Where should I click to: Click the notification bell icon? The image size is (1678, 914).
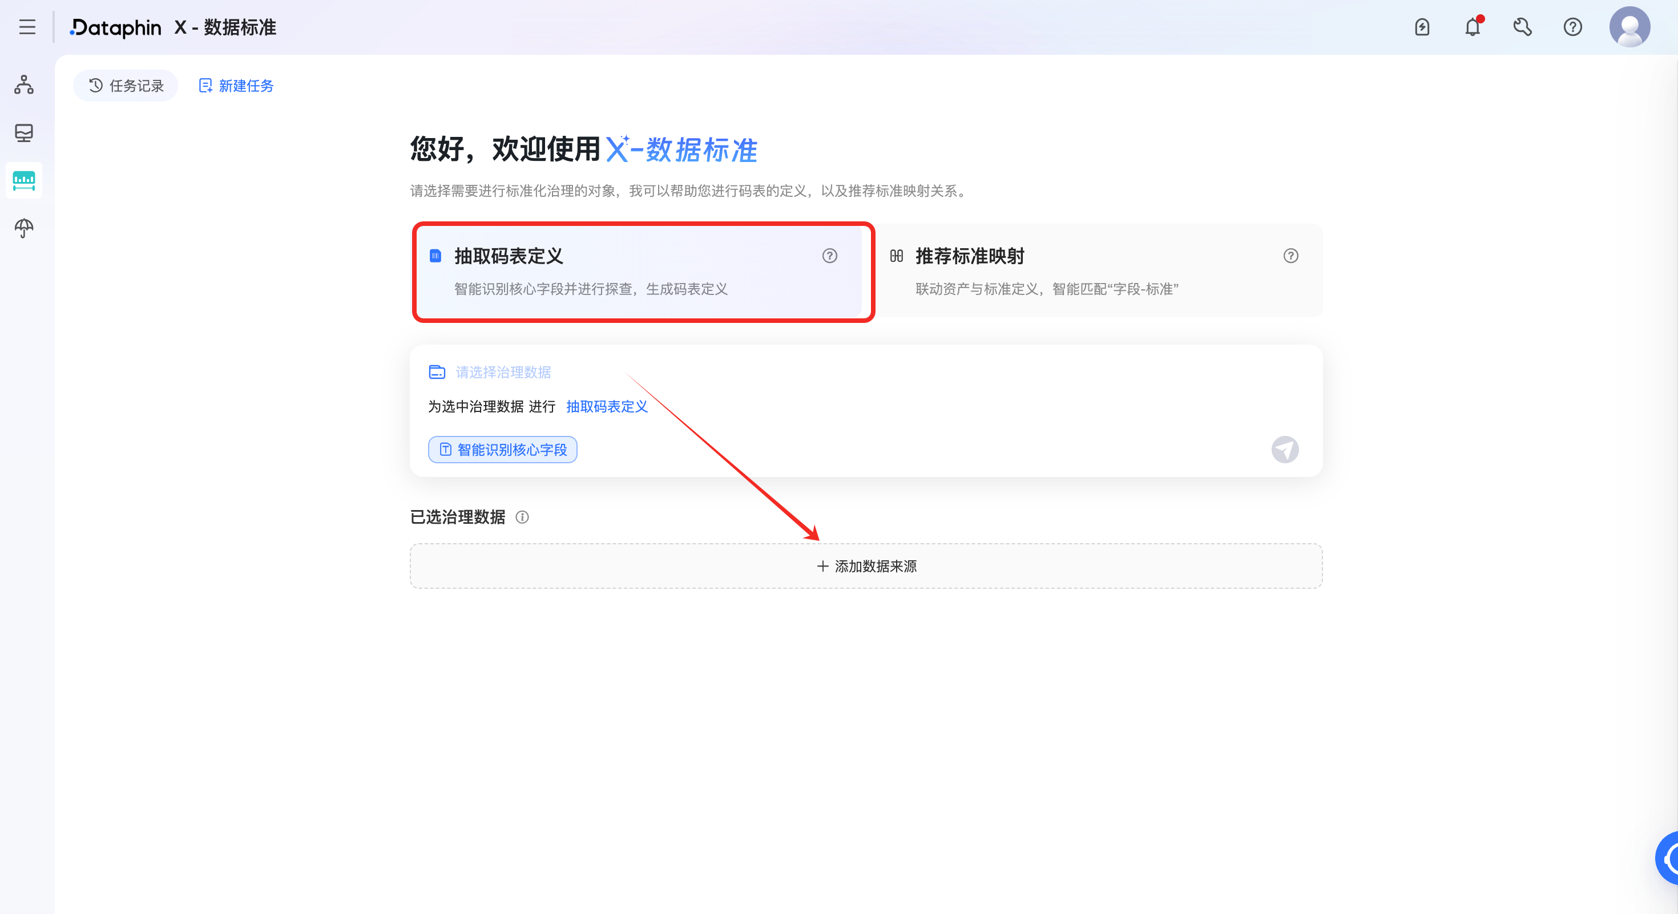[1473, 27]
